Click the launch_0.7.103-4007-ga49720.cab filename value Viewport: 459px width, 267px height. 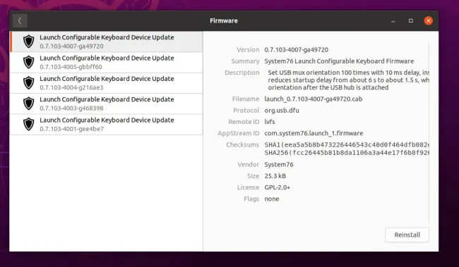coord(314,99)
